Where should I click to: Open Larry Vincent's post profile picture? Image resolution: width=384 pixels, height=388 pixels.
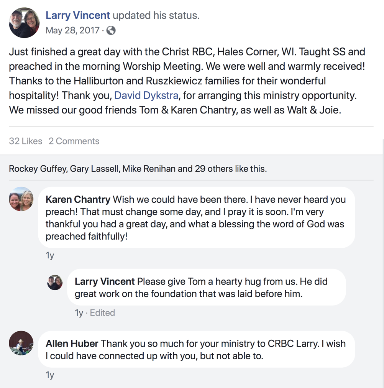click(24, 23)
